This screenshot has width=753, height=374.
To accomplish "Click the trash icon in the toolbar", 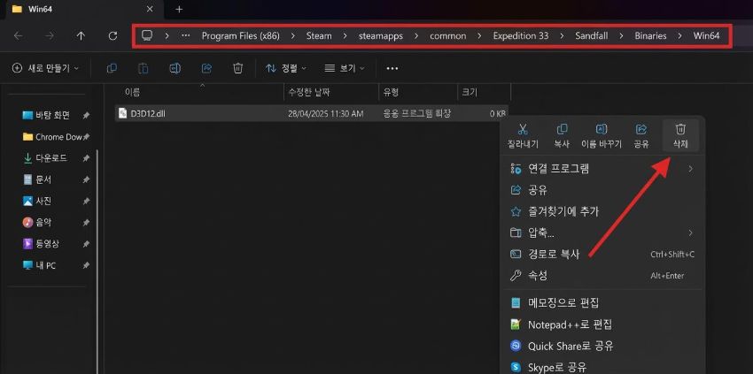I will pos(237,68).
